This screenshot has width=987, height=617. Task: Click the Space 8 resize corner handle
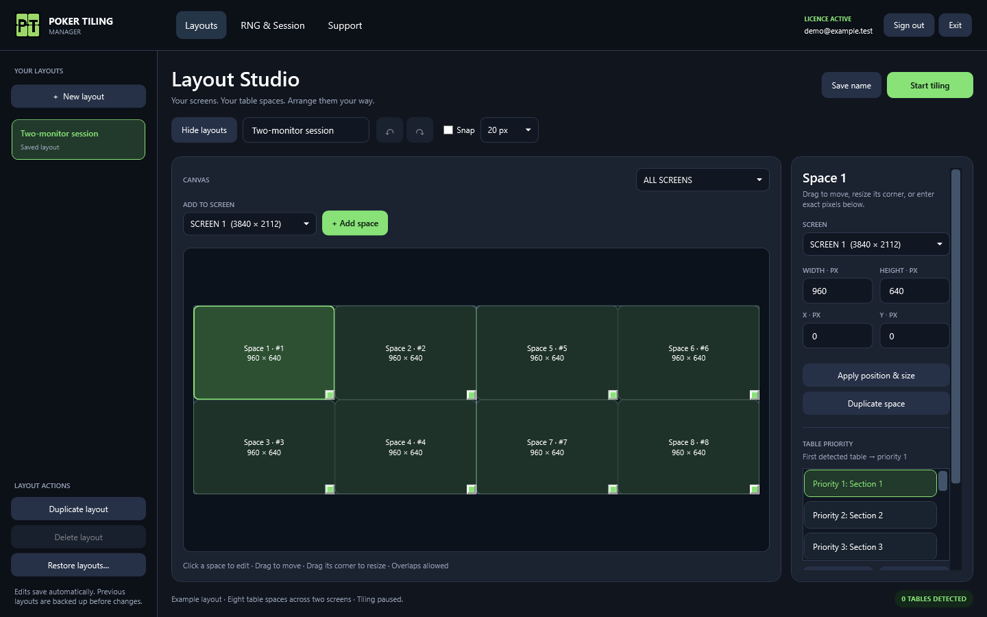point(755,489)
